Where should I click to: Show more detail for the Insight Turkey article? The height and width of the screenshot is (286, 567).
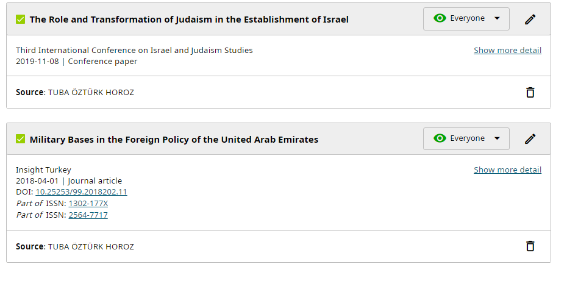[x=507, y=170]
